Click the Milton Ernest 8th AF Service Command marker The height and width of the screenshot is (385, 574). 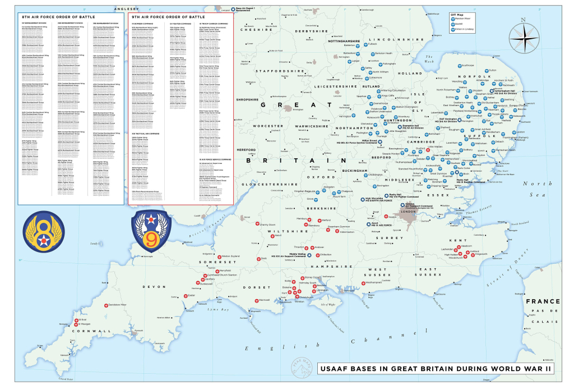381,141
